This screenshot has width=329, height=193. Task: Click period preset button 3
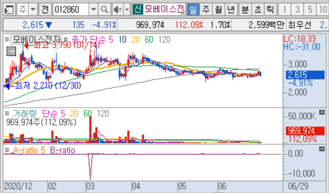click(x=297, y=10)
